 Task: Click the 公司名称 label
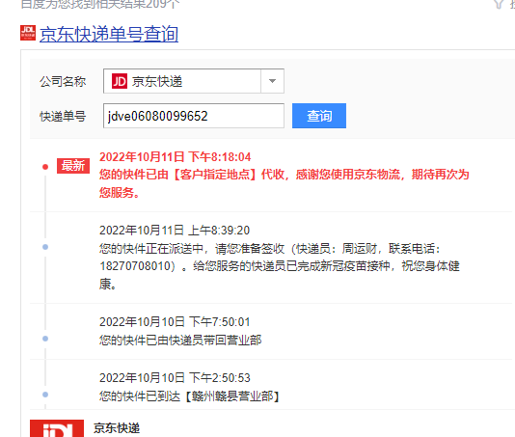coord(63,81)
